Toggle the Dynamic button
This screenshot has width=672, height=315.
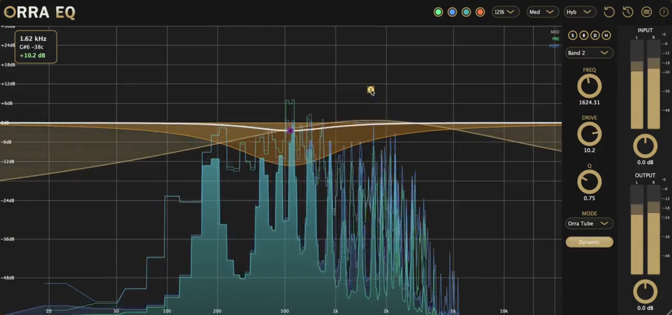click(589, 242)
